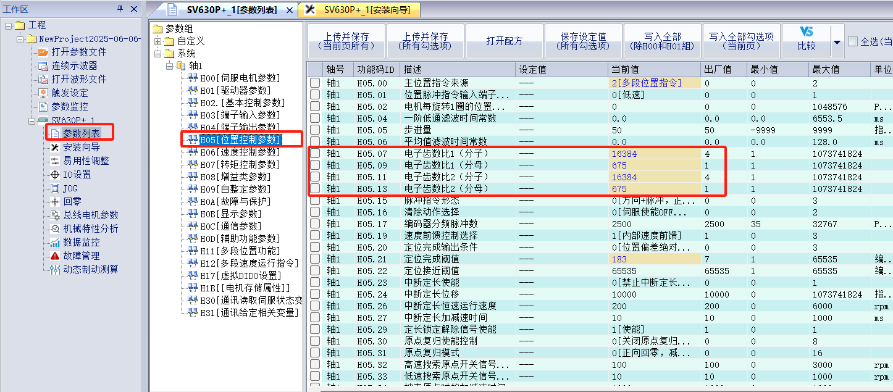Tick checkbox of H05.00 主位置指令来源

coord(315,83)
